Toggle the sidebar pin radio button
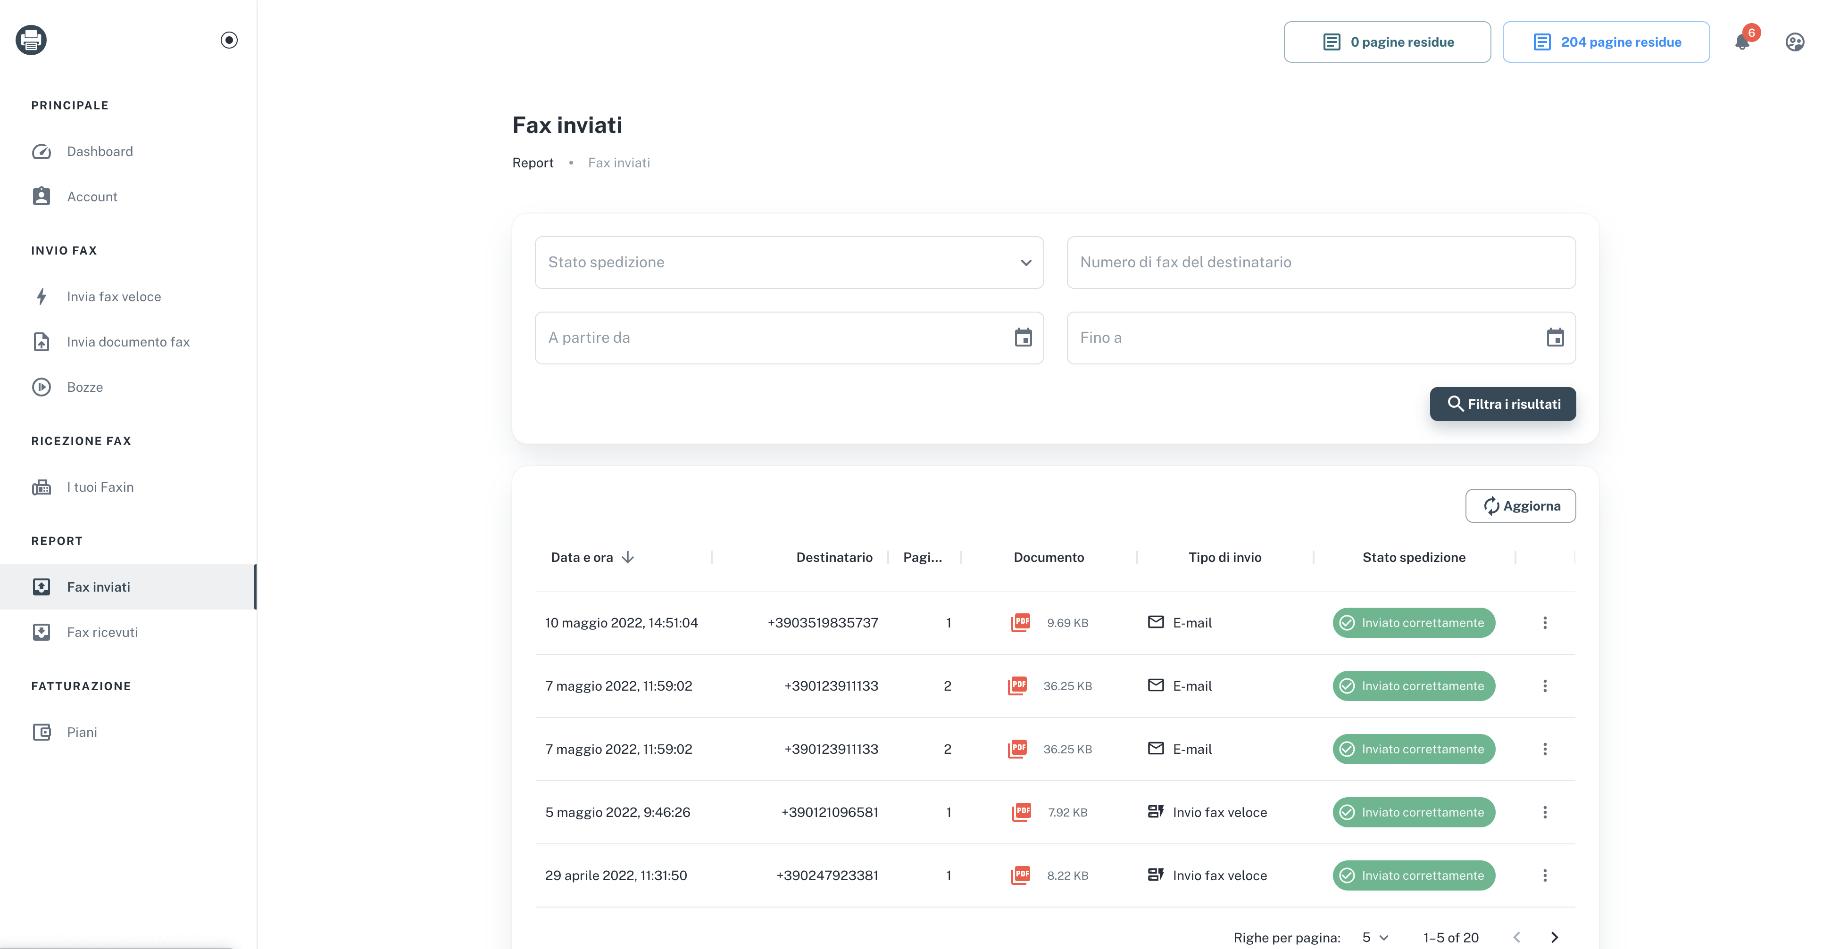The image size is (1848, 949). pos(229,40)
